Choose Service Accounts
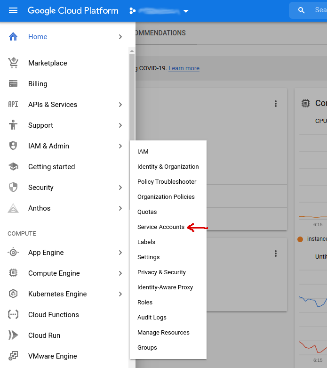 click(x=168, y=227)
